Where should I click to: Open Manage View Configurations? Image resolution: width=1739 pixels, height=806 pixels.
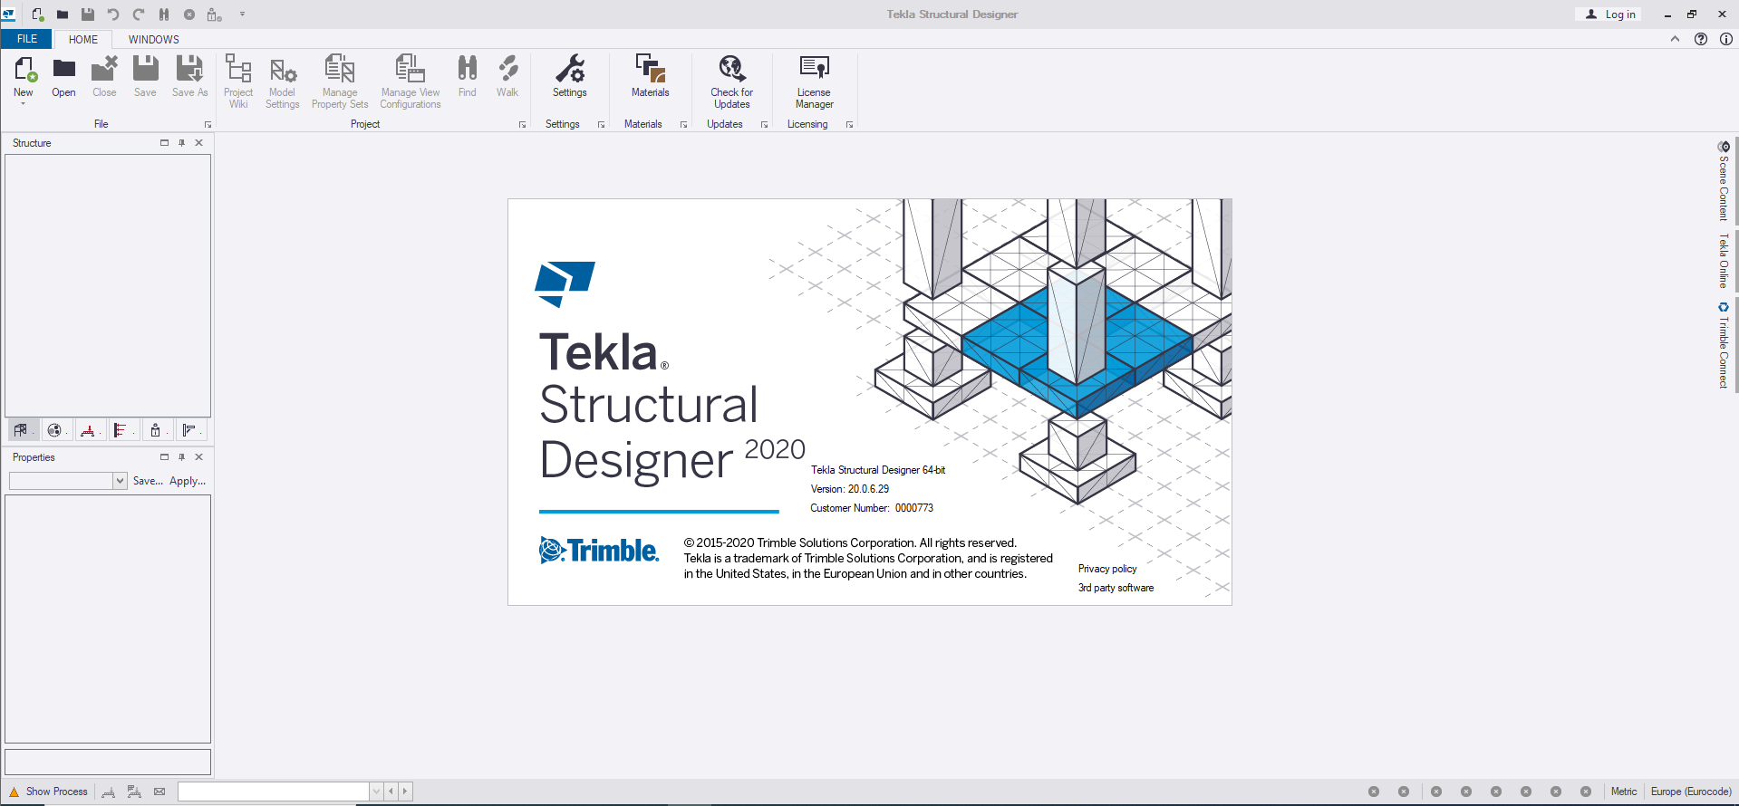[411, 82]
